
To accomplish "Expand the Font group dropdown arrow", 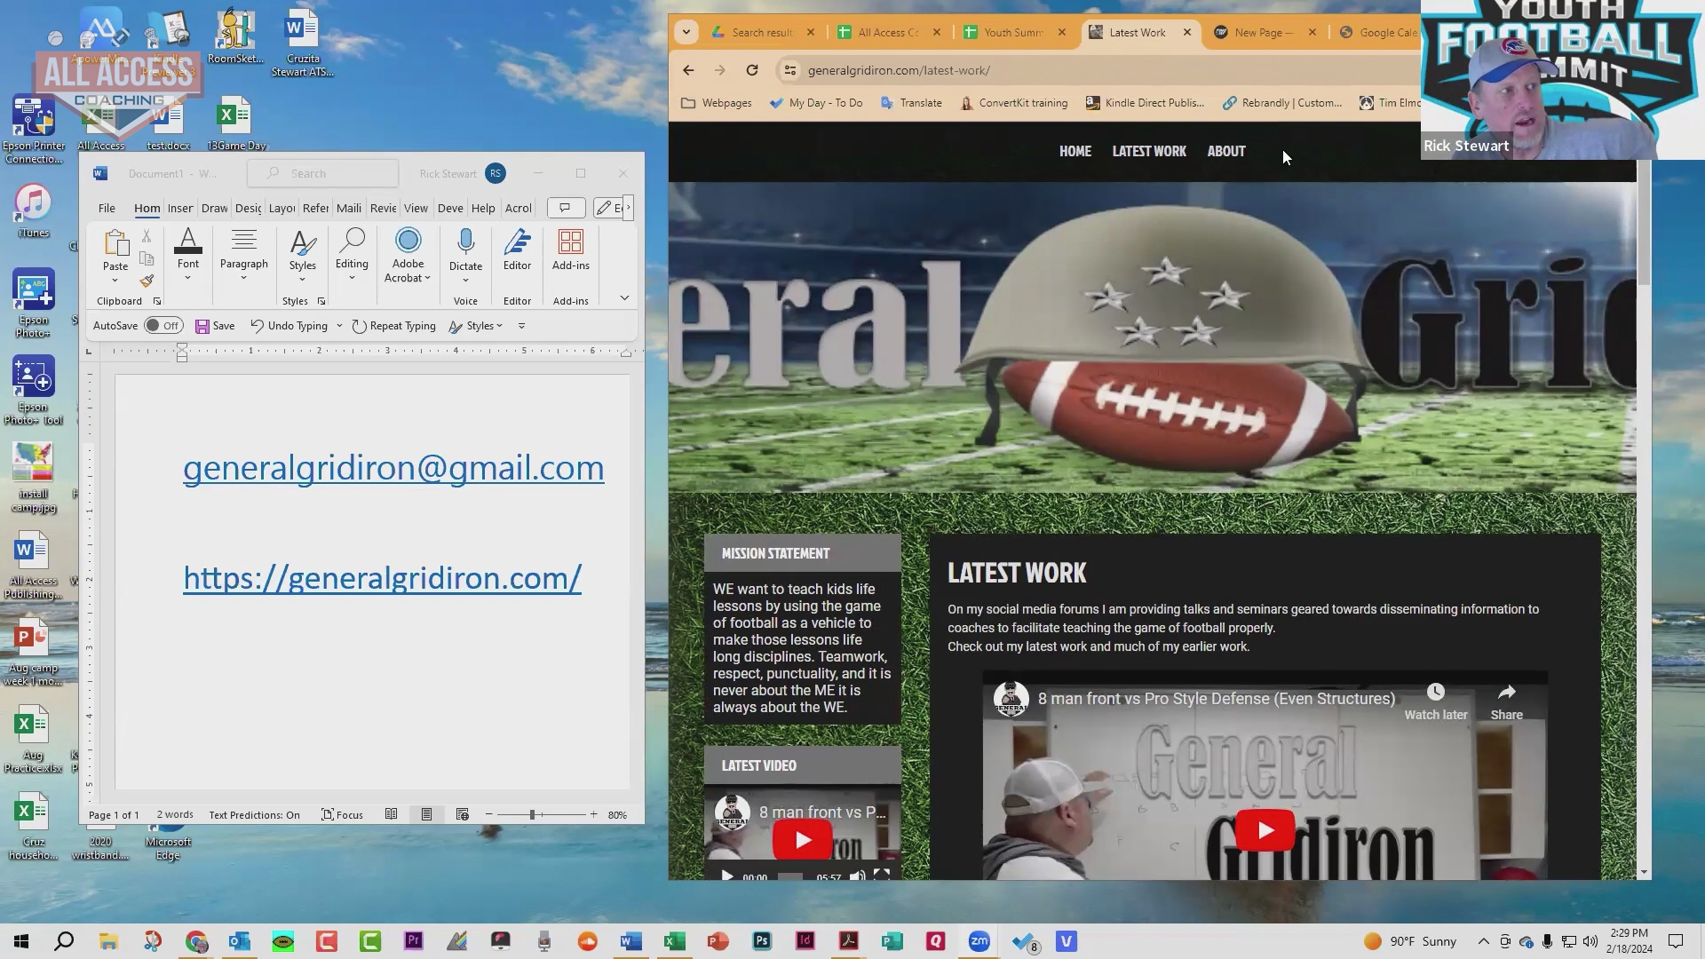I will [187, 279].
